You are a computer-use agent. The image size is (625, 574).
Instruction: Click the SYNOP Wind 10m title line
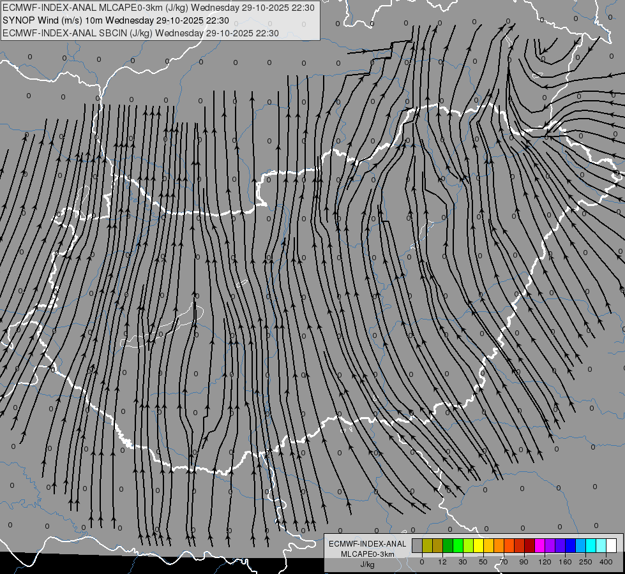pos(116,20)
